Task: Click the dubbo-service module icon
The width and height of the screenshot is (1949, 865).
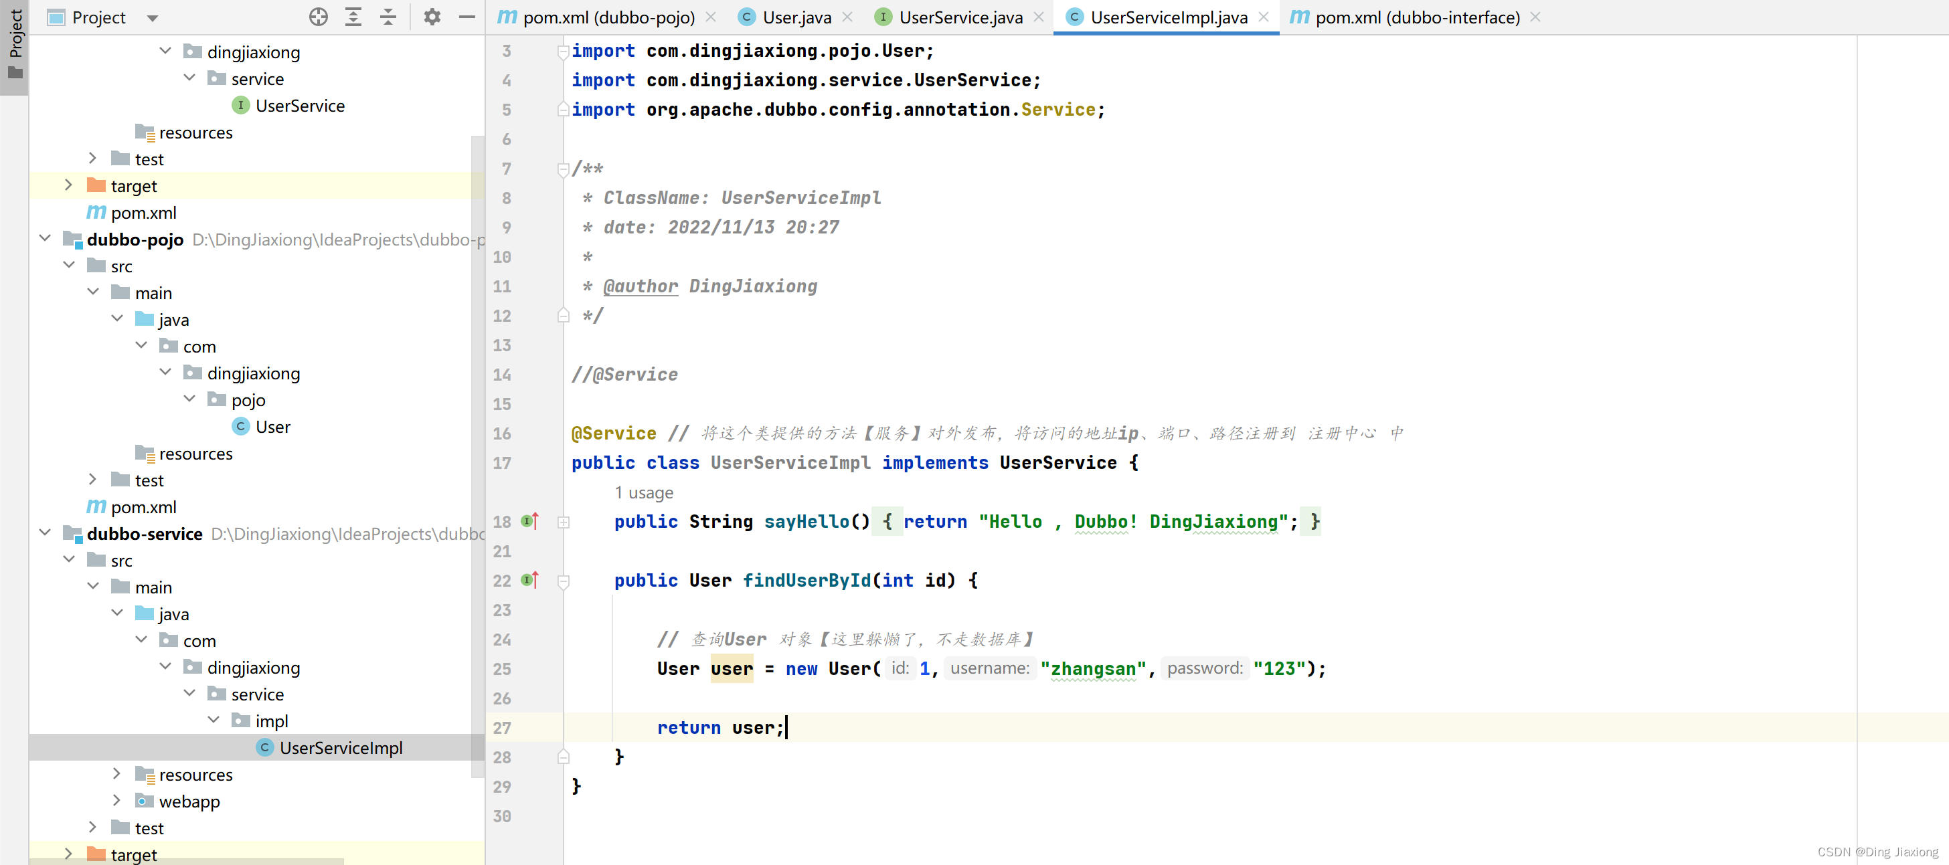Action: 73,534
